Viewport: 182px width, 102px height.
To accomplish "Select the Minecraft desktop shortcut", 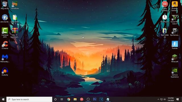I will tap(175, 58).
